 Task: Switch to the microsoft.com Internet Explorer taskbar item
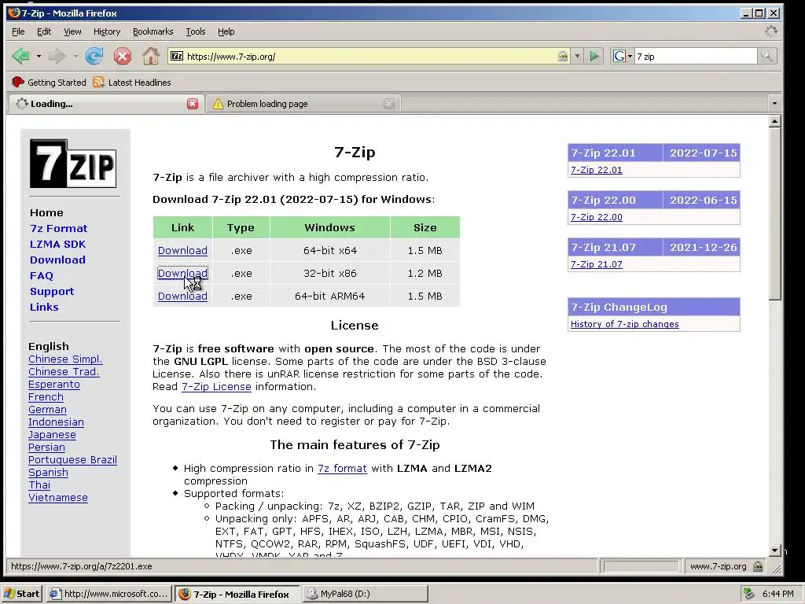tap(108, 594)
